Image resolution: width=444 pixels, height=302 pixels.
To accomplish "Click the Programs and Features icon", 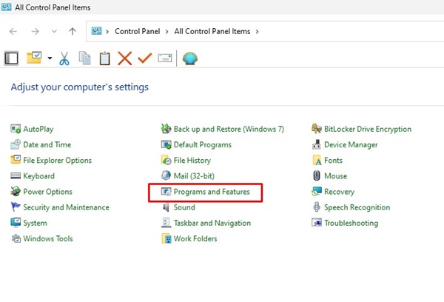I will point(166,192).
